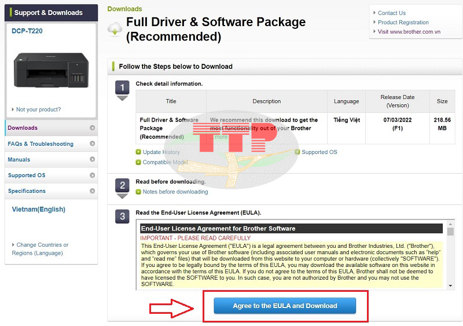
Task: Click the Vietnam(English) region label
Action: 38,209
